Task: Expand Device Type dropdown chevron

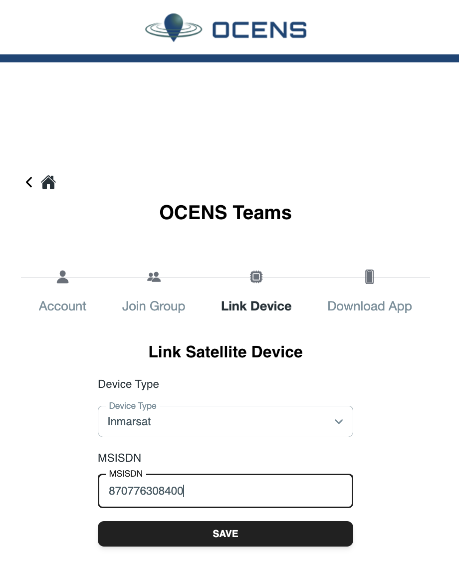Action: coord(339,422)
